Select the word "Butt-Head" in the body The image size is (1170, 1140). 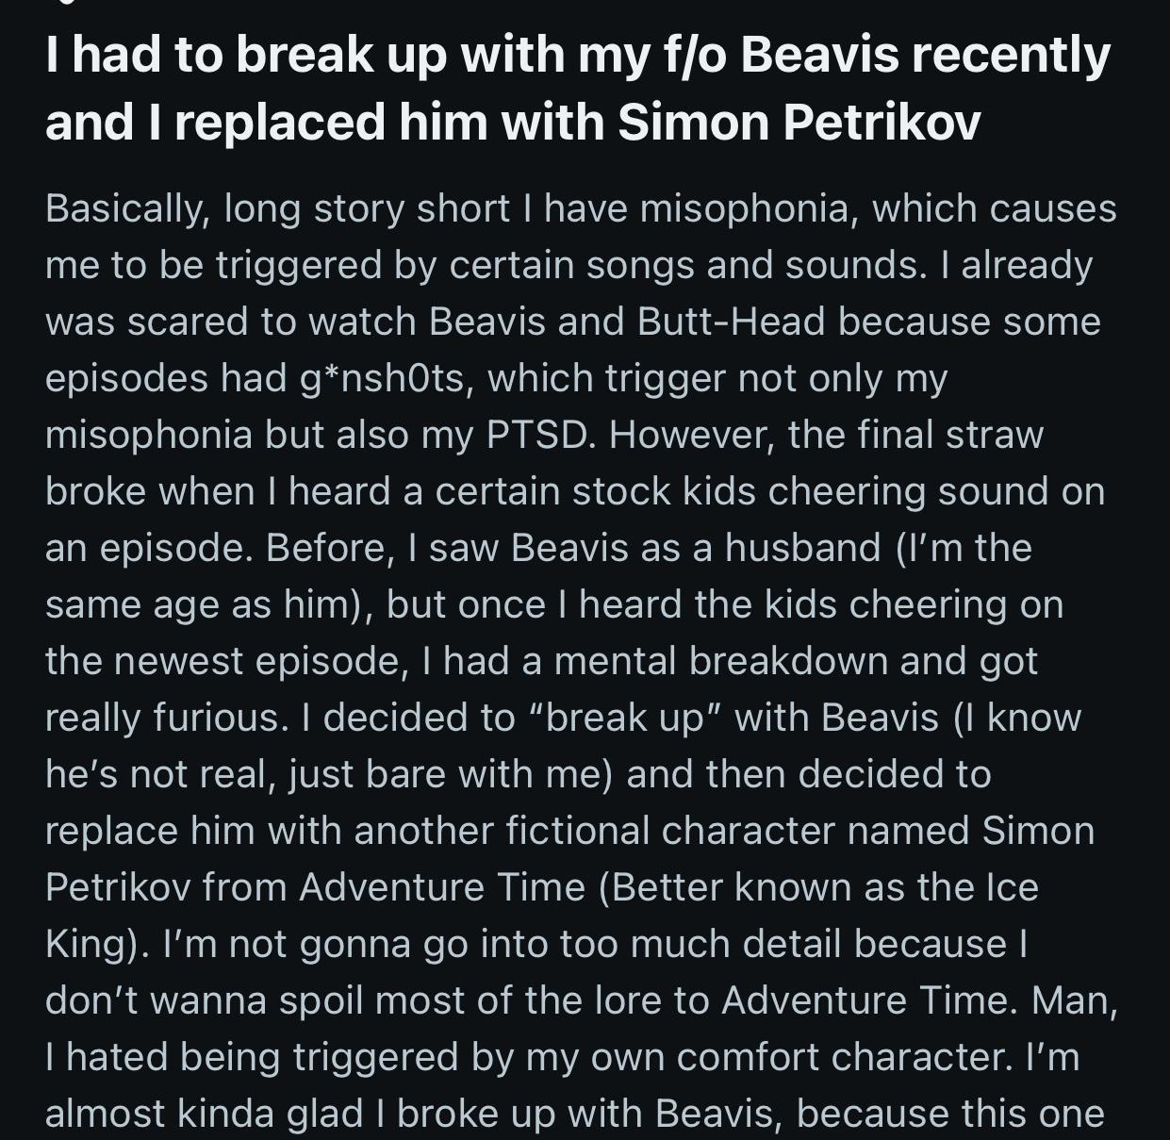(x=731, y=322)
